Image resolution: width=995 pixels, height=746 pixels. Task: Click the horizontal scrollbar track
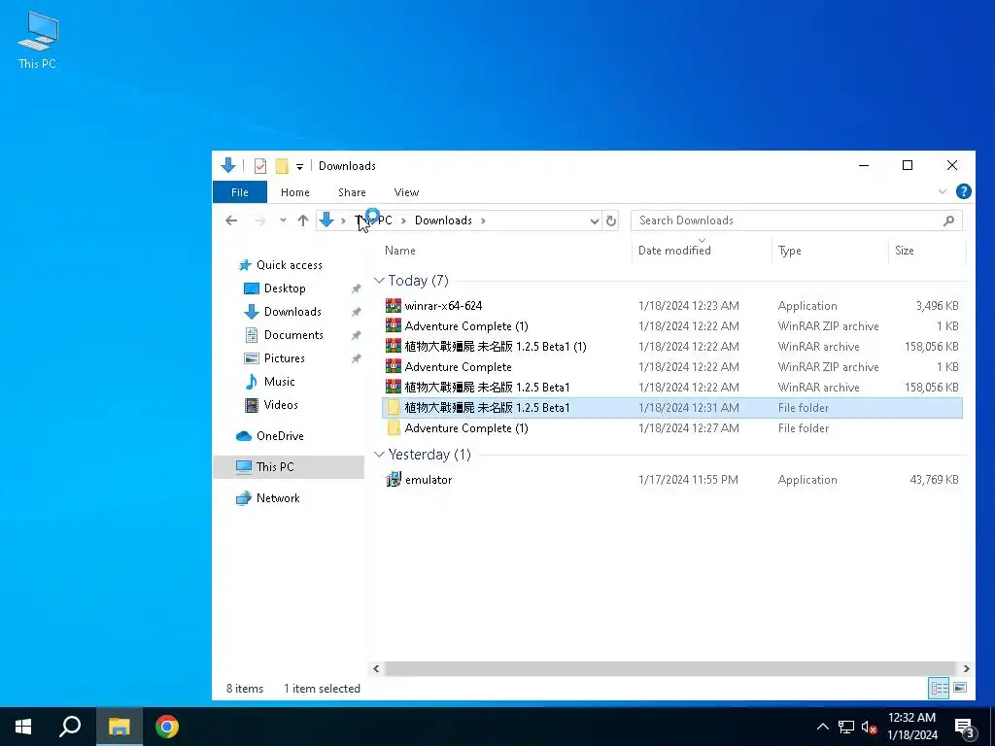669,668
